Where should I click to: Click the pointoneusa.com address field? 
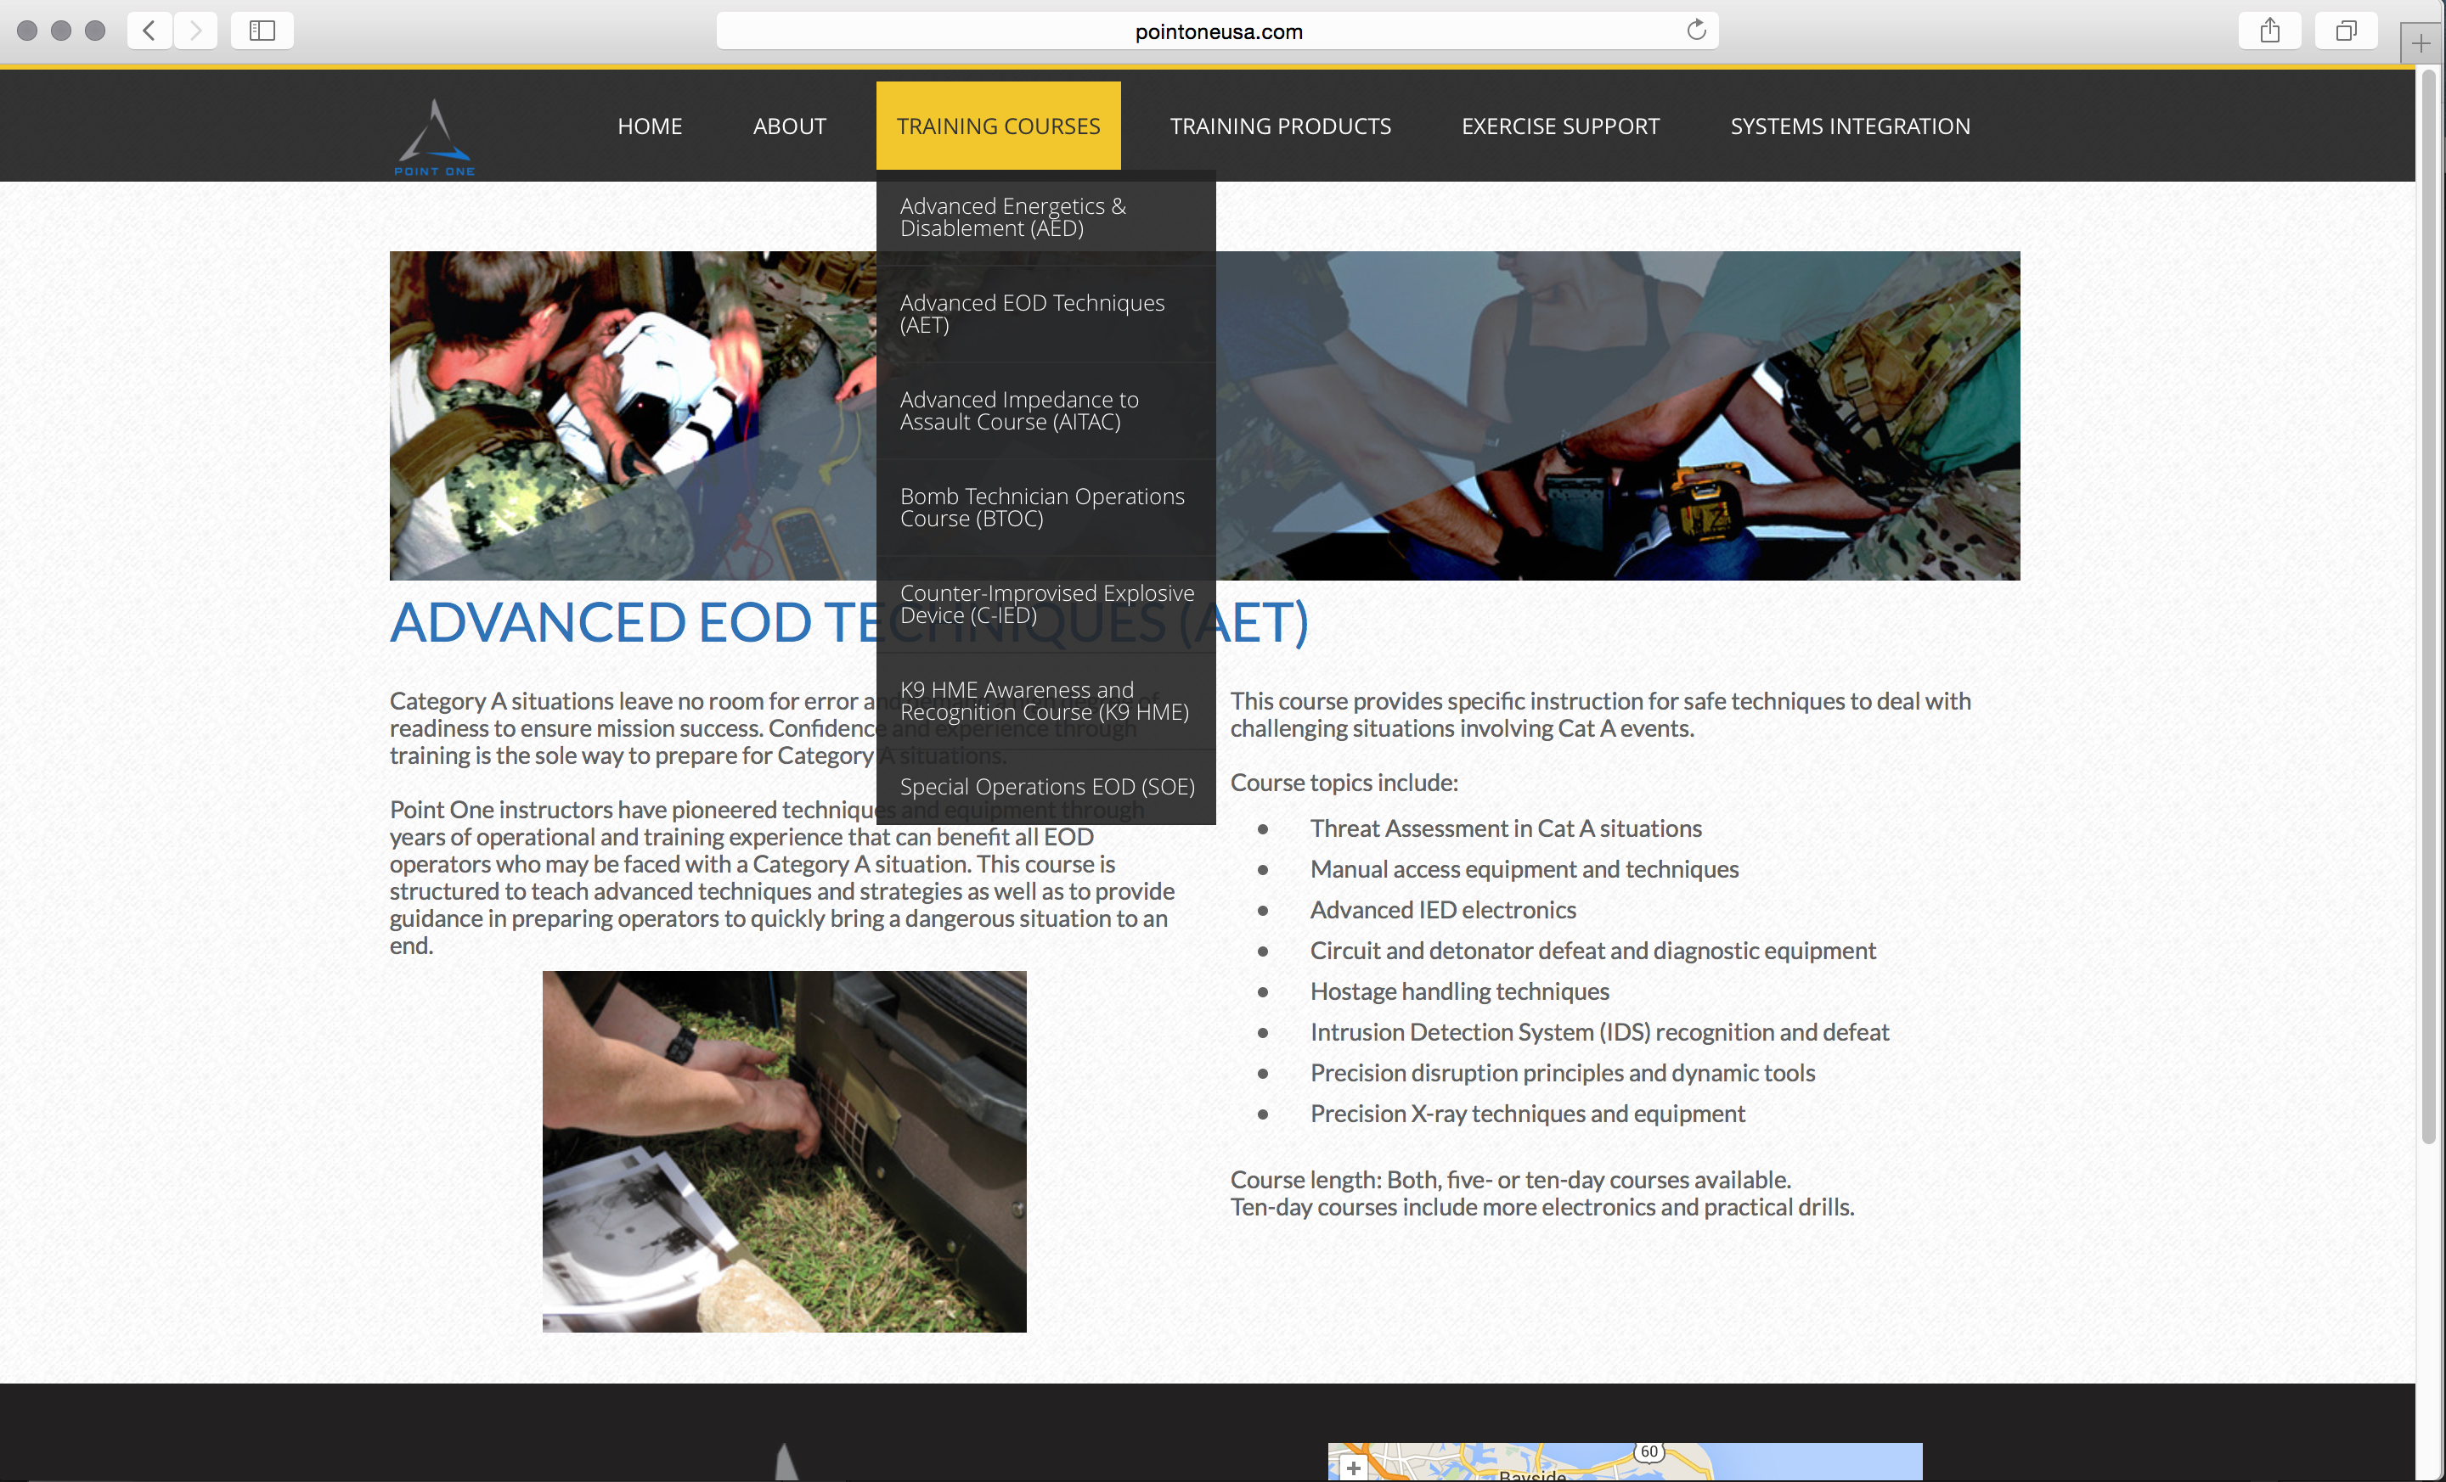[x=1217, y=31]
